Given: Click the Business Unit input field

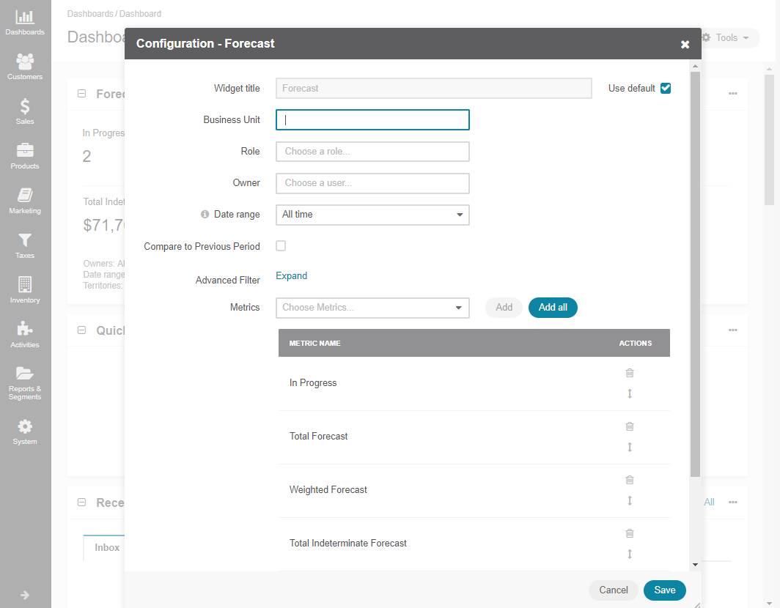Looking at the screenshot, I should tap(372, 120).
